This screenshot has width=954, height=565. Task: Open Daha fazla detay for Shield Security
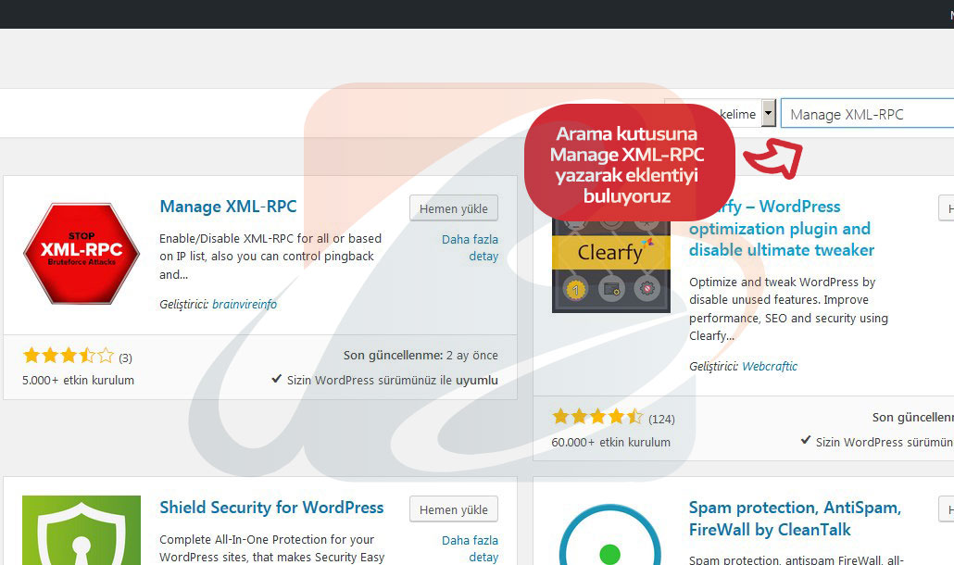click(470, 548)
